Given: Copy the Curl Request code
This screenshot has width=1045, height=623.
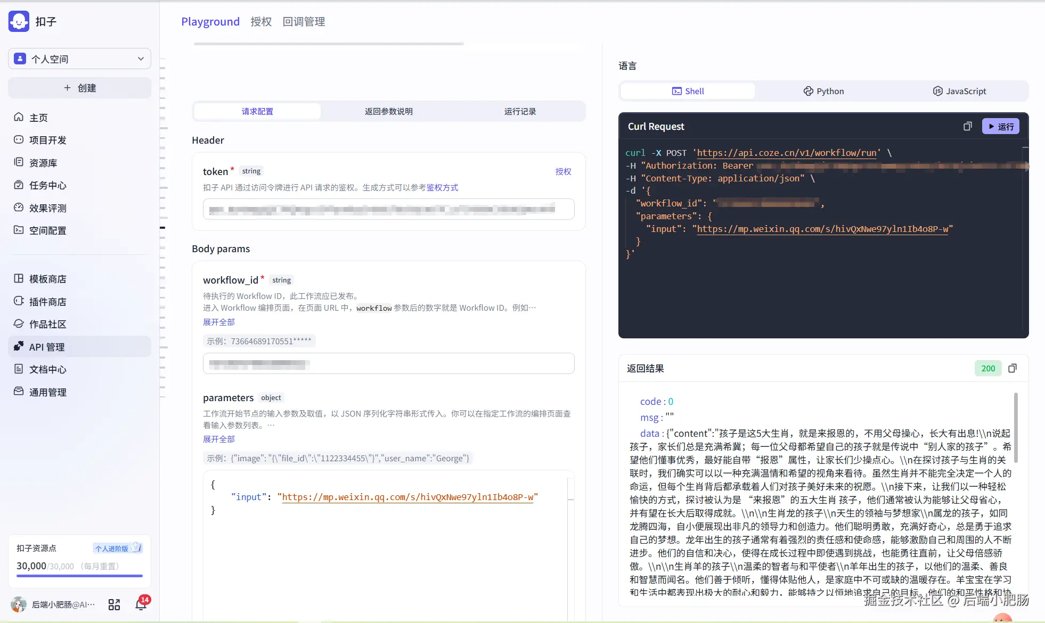Looking at the screenshot, I should pos(967,127).
